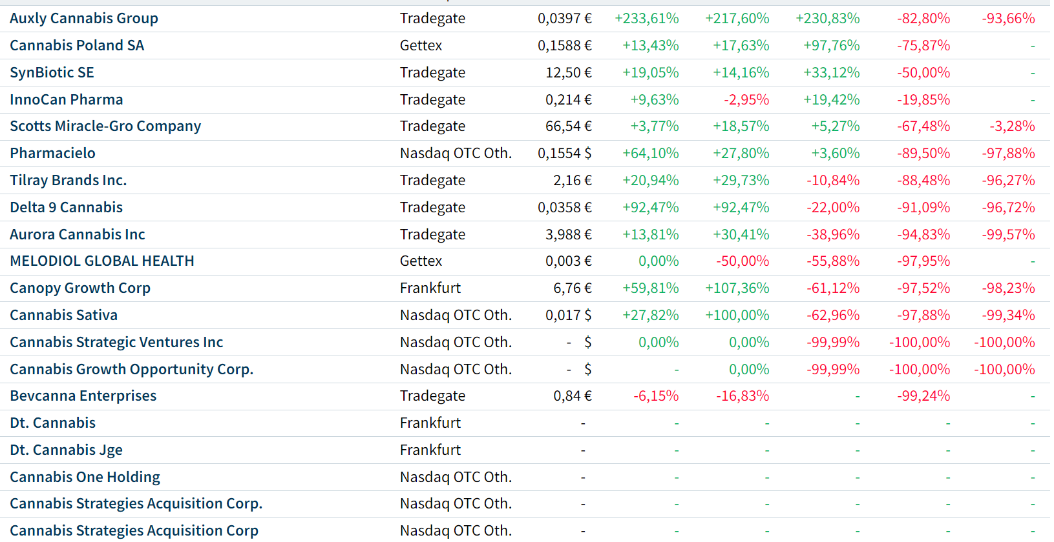Screen dimensions: 1054x542
Task: Open the Cannabis One Holding link
Action: point(85,477)
